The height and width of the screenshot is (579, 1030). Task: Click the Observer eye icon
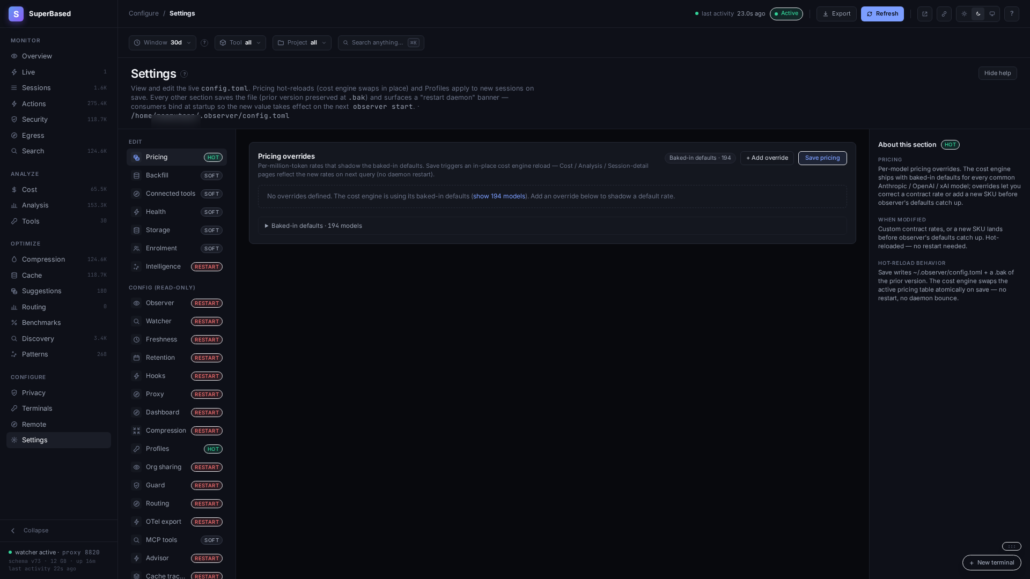(x=136, y=303)
